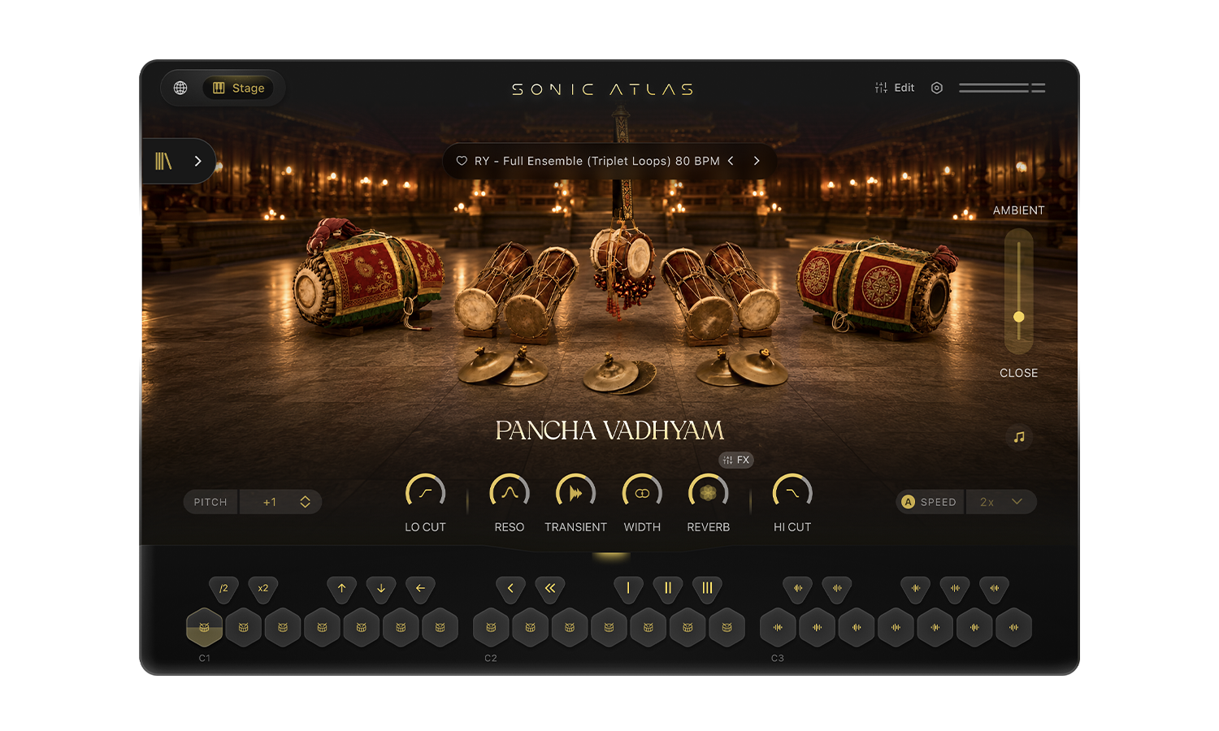The width and height of the screenshot is (1219, 731).
Task: Click the left arrow key switch
Action: (x=420, y=588)
